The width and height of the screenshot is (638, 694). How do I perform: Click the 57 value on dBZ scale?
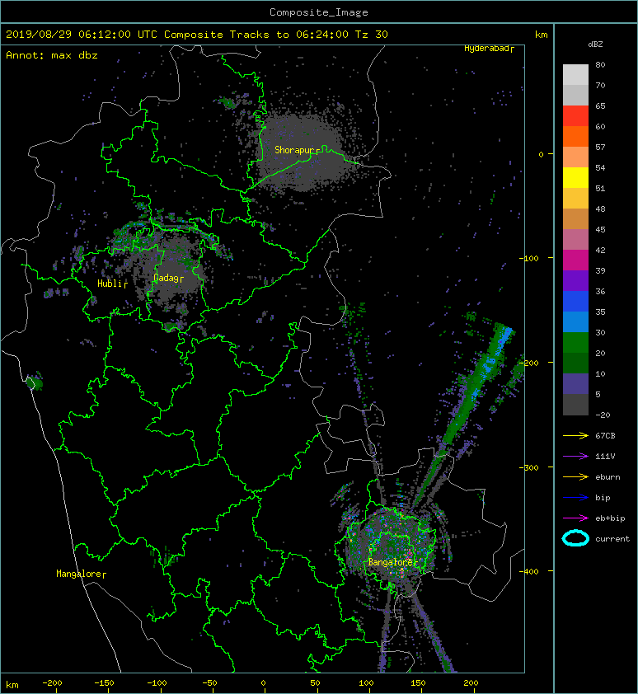point(600,147)
